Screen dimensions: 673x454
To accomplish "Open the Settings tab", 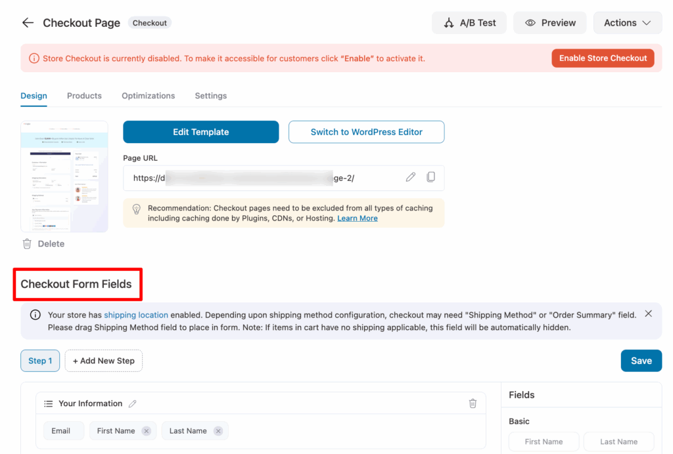I will pos(210,96).
